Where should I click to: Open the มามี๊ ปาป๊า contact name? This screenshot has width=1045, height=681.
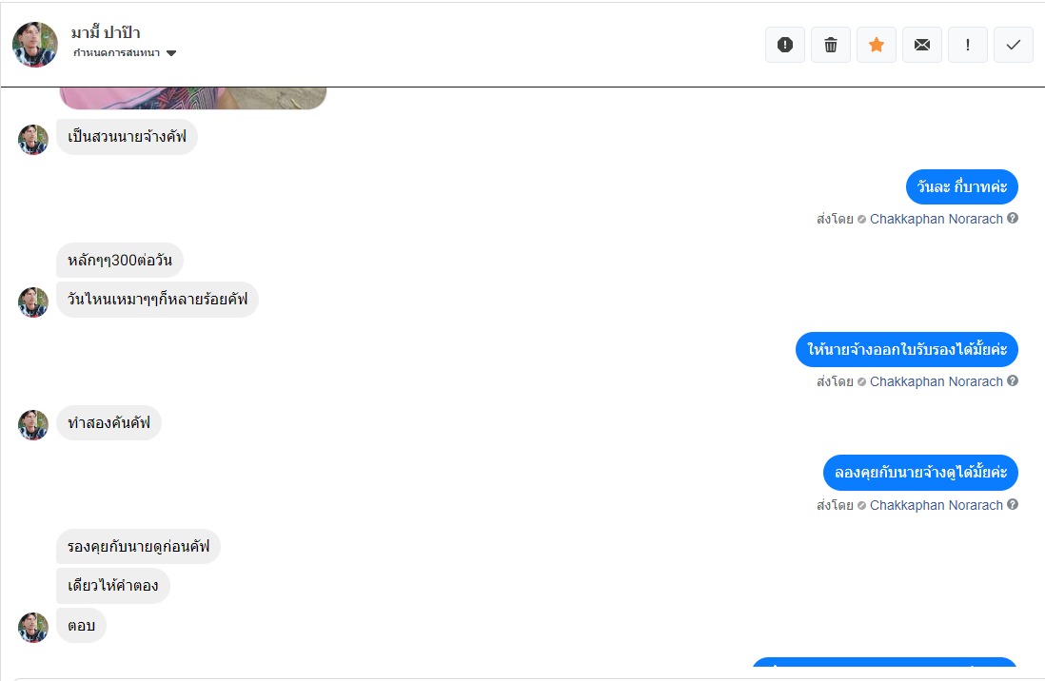click(106, 32)
